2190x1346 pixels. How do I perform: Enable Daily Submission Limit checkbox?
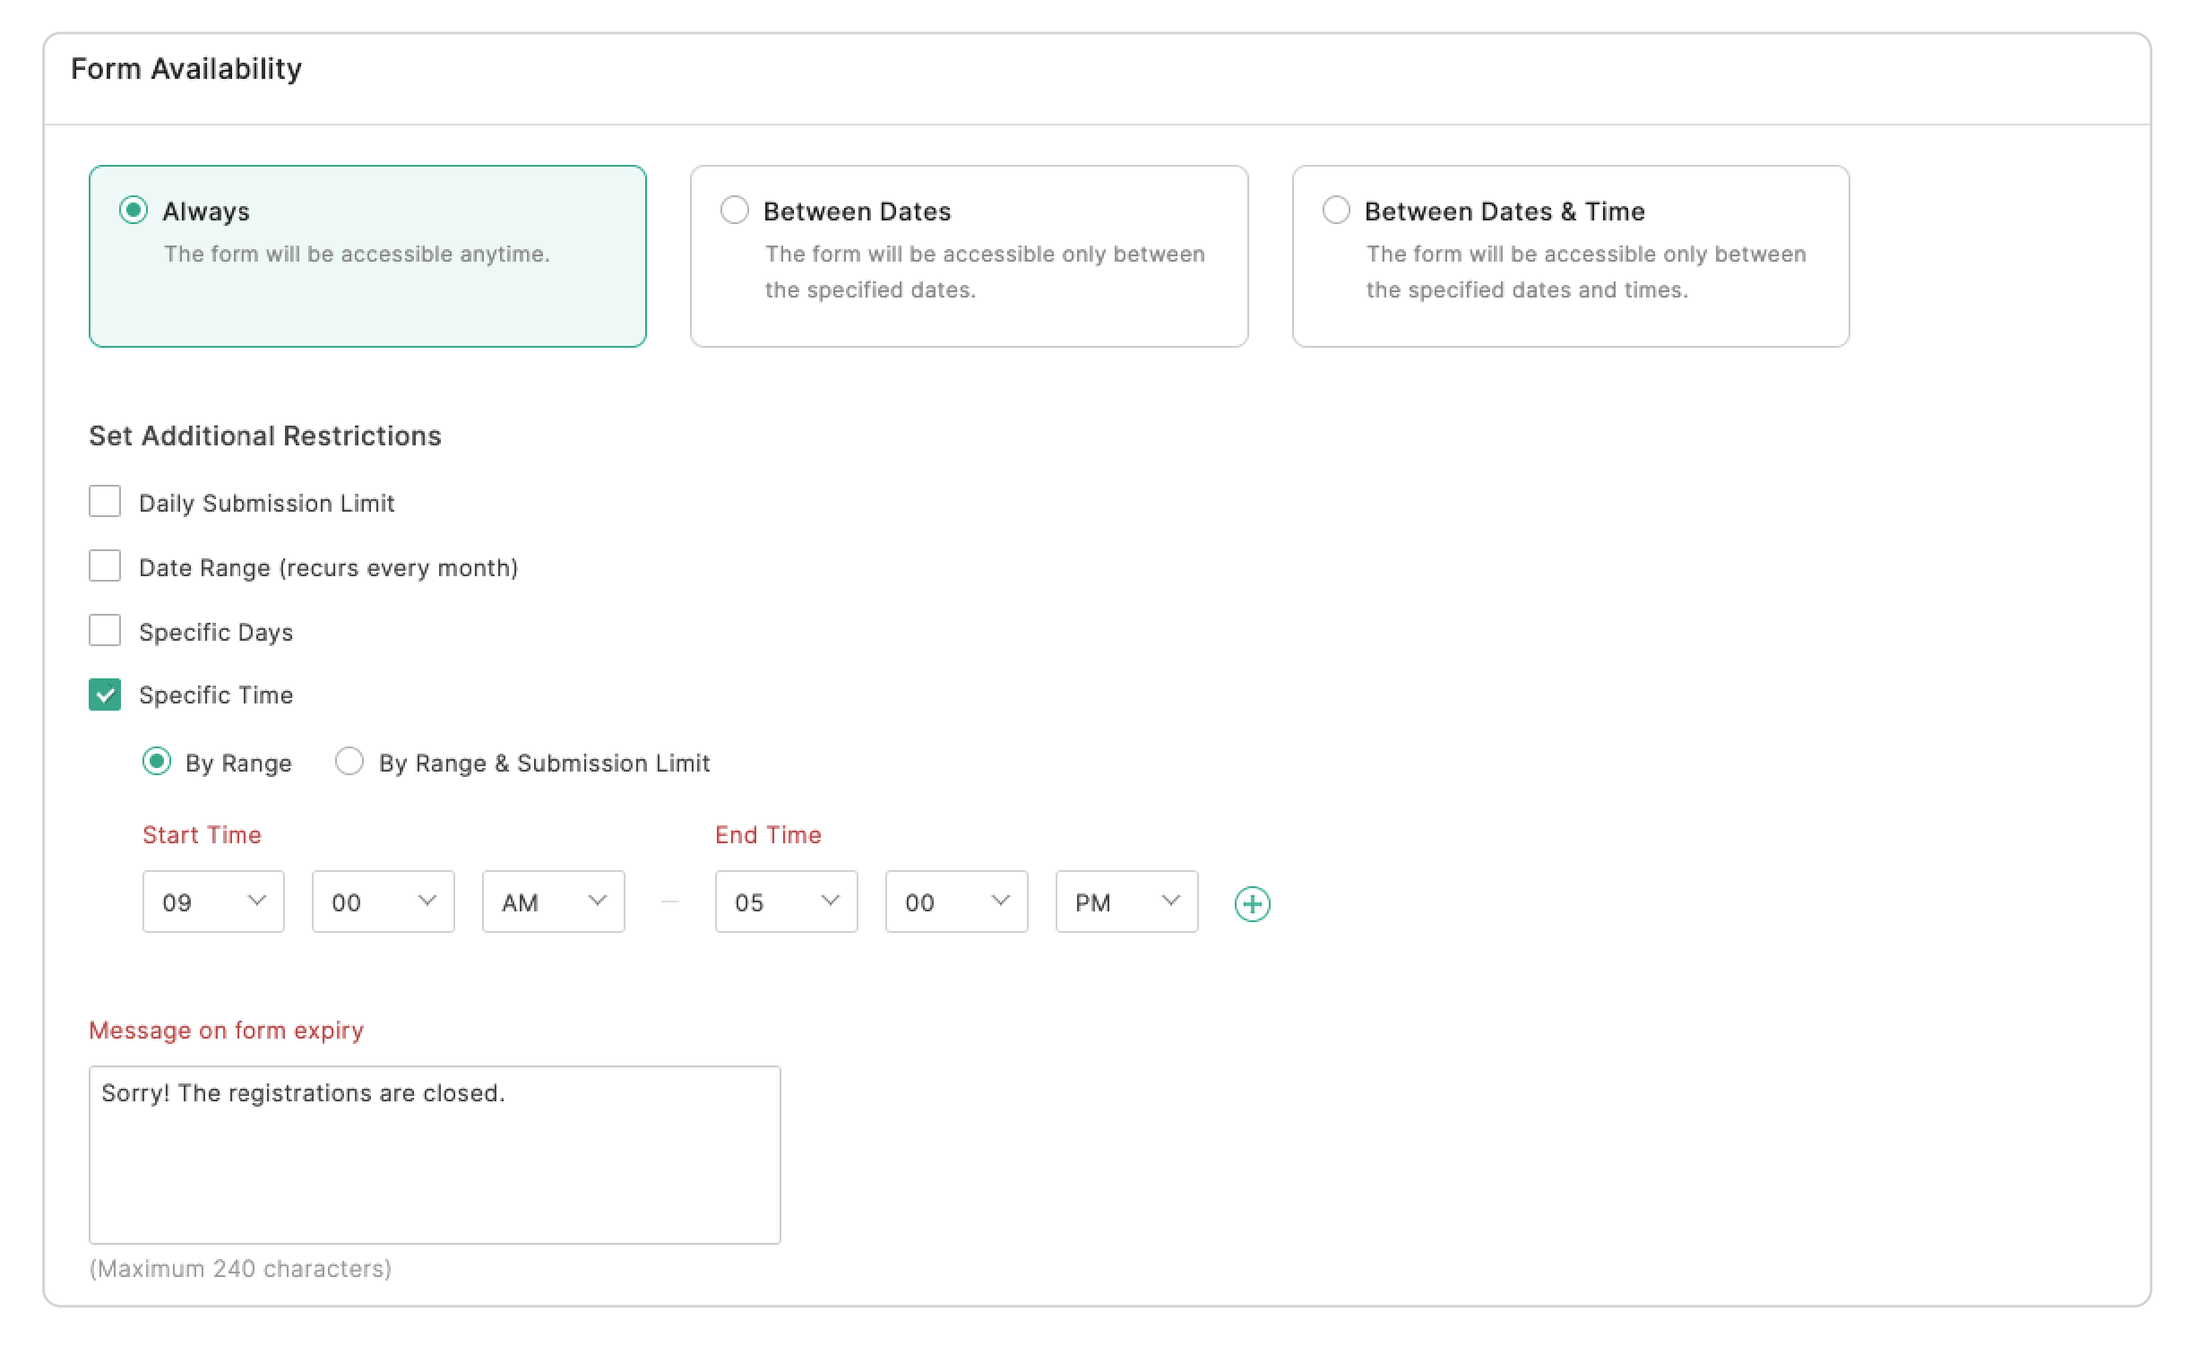pos(105,502)
